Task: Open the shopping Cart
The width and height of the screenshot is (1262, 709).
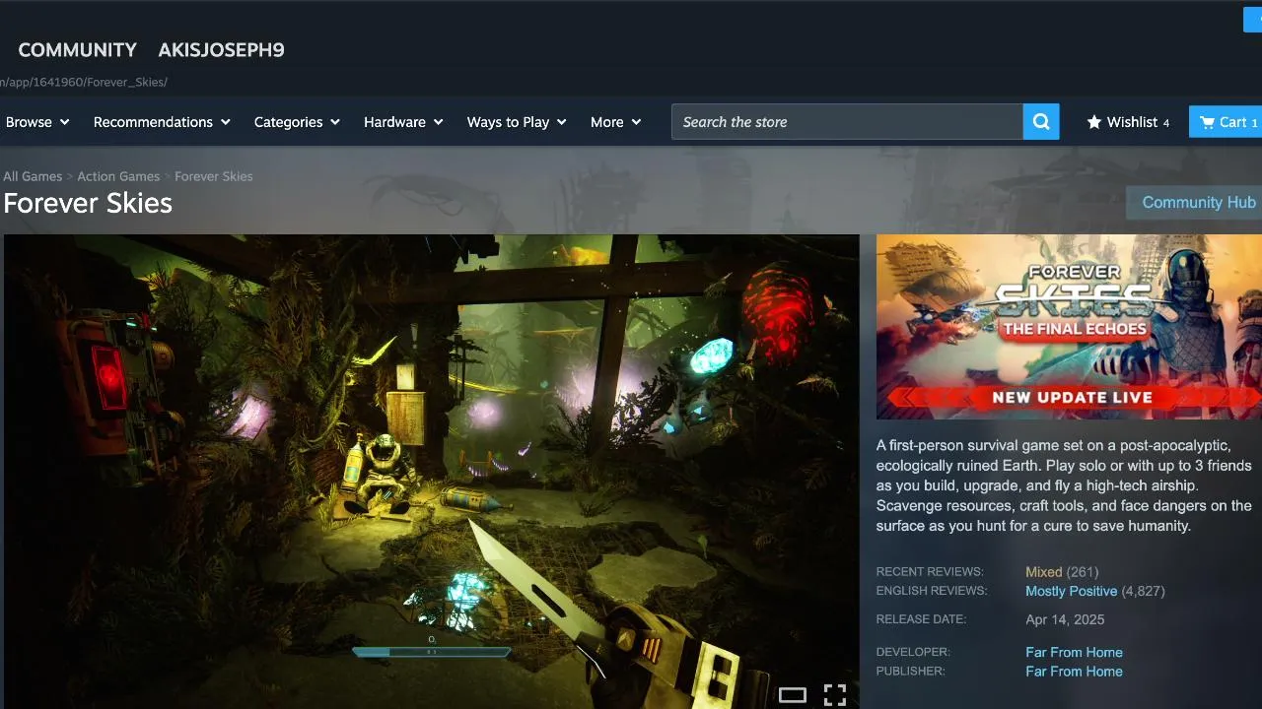Action: point(1227,122)
